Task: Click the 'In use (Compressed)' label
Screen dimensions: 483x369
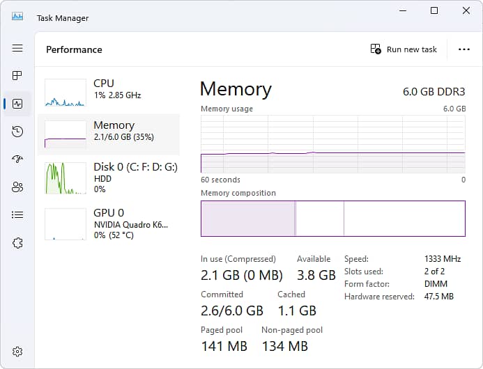Action: tap(238, 259)
